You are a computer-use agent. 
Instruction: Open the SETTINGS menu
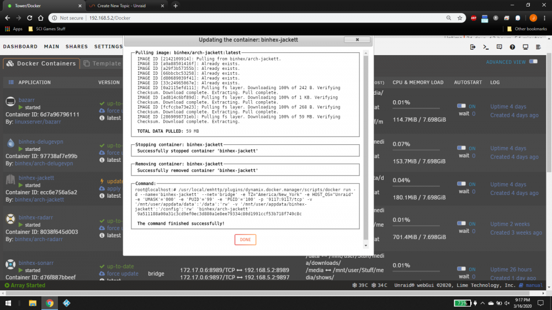click(108, 46)
